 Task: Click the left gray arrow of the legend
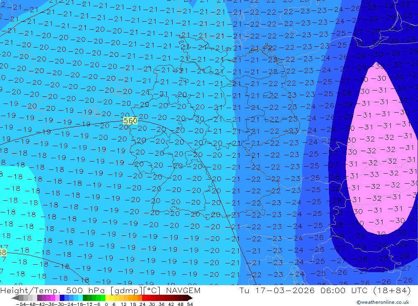15,298
